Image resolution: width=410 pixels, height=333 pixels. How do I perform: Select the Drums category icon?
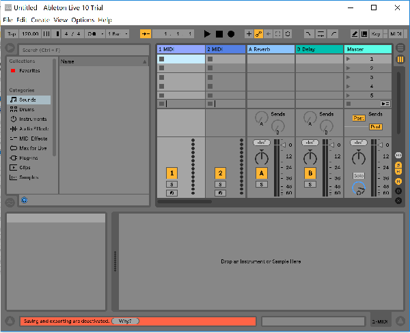14,109
